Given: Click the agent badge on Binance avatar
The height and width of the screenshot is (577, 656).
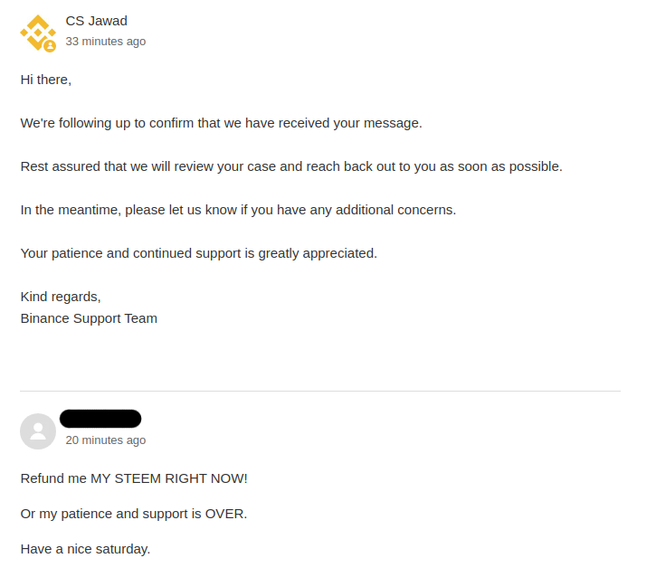Looking at the screenshot, I should coord(50,46).
